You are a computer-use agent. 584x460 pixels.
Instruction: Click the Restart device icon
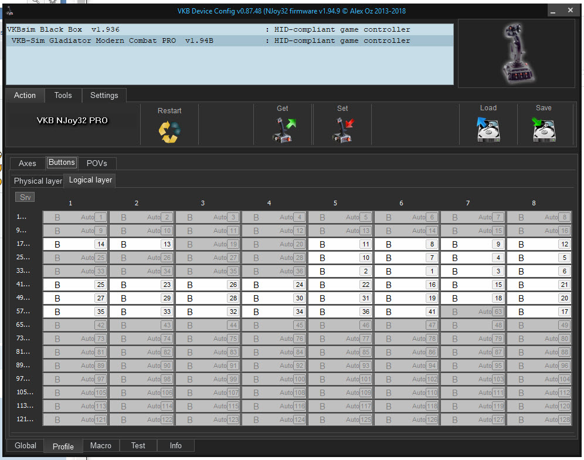[169, 131]
